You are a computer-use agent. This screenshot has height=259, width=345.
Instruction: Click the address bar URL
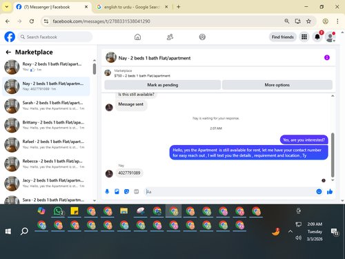point(101,21)
